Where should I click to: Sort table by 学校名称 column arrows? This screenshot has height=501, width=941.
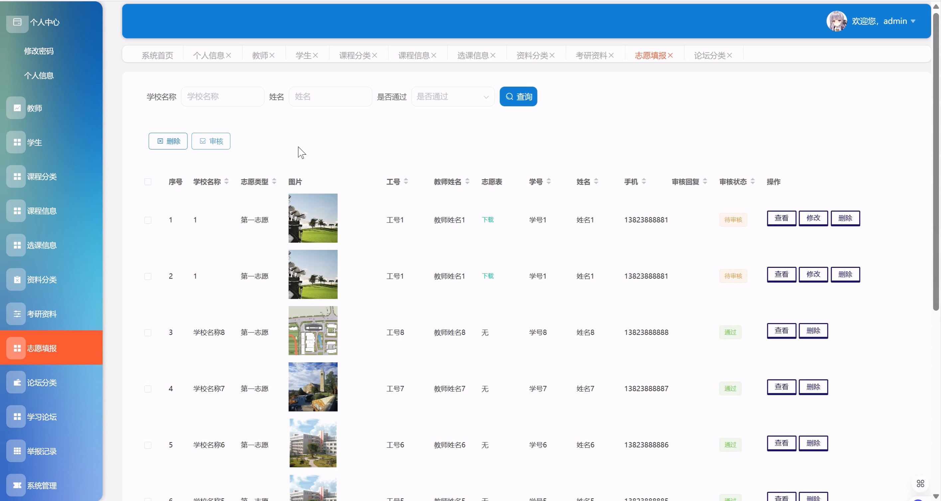226,181
